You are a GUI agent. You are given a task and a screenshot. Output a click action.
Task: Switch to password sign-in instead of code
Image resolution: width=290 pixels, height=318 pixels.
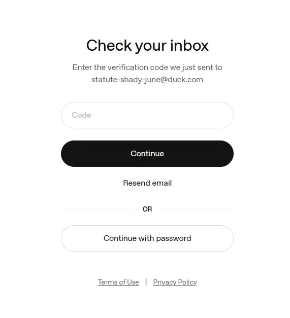coord(147,238)
